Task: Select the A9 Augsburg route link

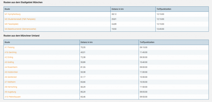Action: (x=10, y=92)
